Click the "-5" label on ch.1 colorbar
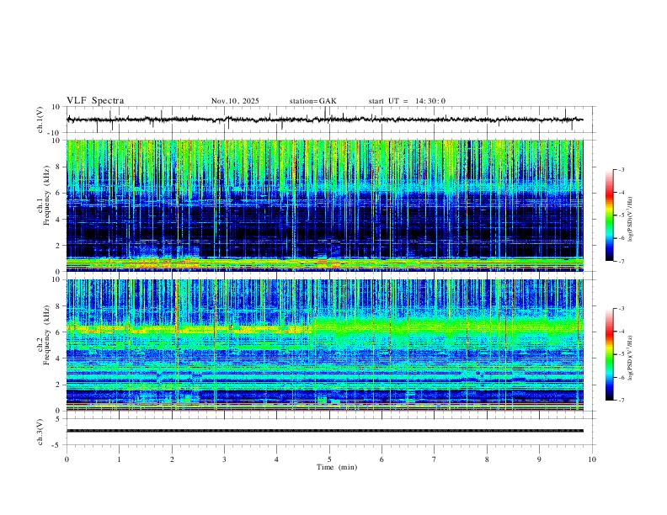667x515 pixels. click(x=621, y=215)
